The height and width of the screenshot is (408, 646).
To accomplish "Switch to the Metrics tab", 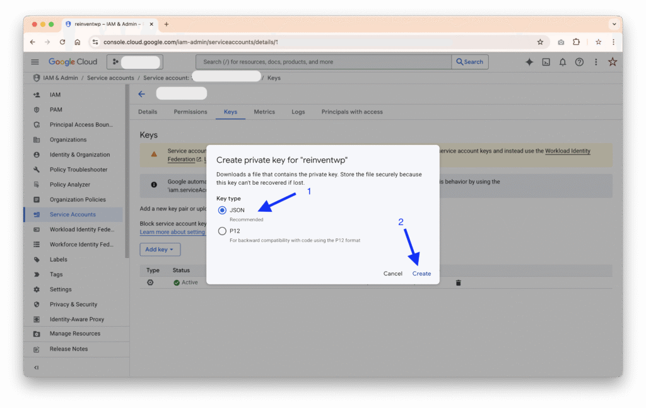I will [x=264, y=112].
